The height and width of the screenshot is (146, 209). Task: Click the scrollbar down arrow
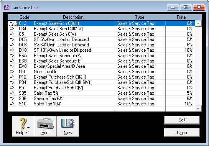click(198, 109)
